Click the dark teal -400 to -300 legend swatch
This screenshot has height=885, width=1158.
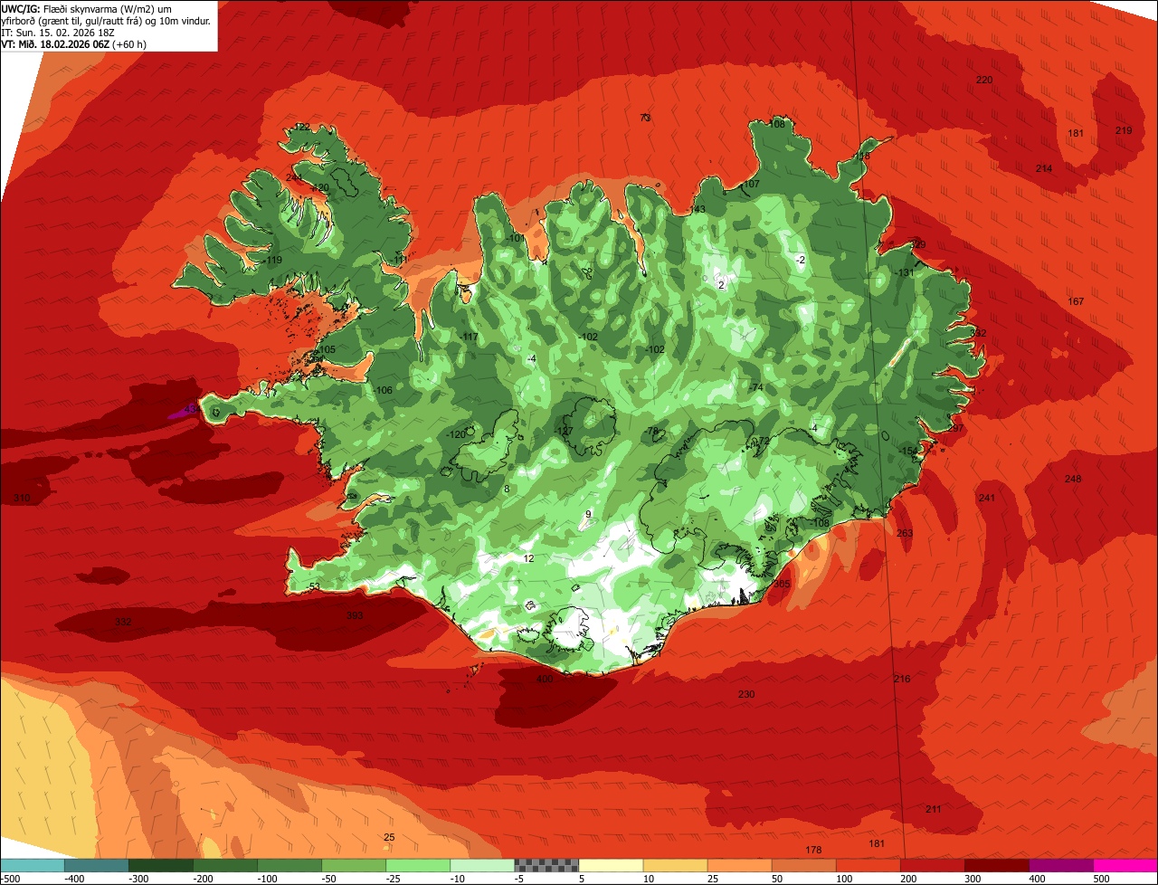tap(97, 865)
